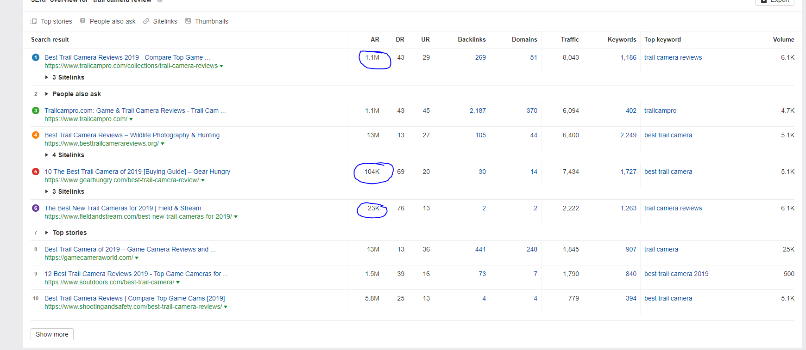Click the purple position 6 badge

point(36,208)
